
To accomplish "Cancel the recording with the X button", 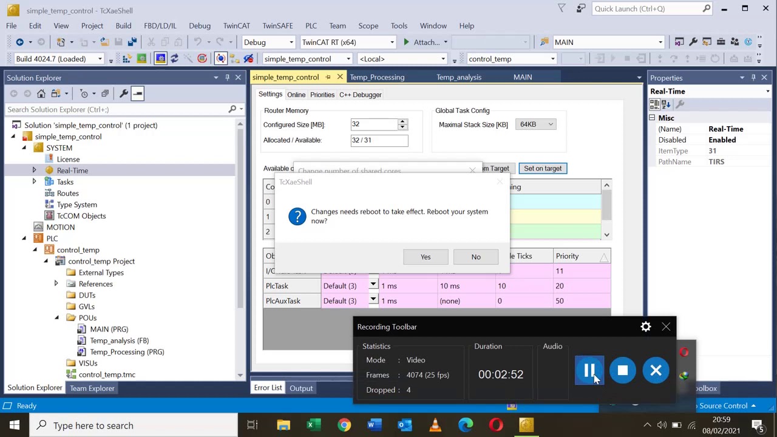I will pos(656,371).
